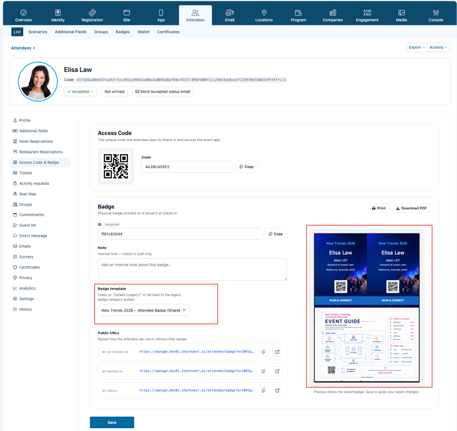Click the badge ID input field

(180, 234)
